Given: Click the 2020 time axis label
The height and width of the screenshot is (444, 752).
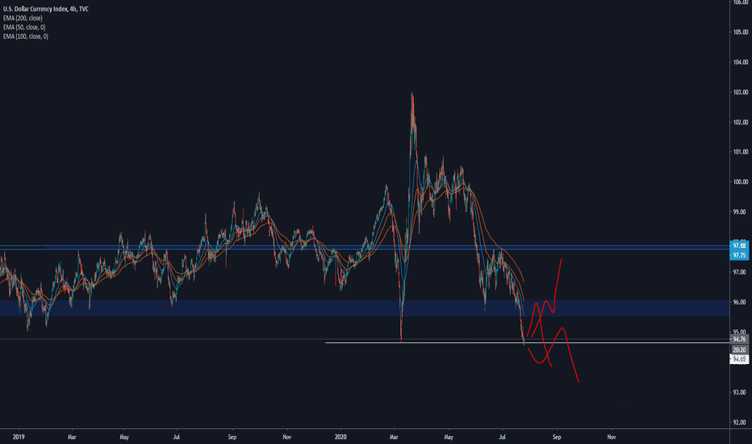Looking at the screenshot, I should [x=340, y=437].
